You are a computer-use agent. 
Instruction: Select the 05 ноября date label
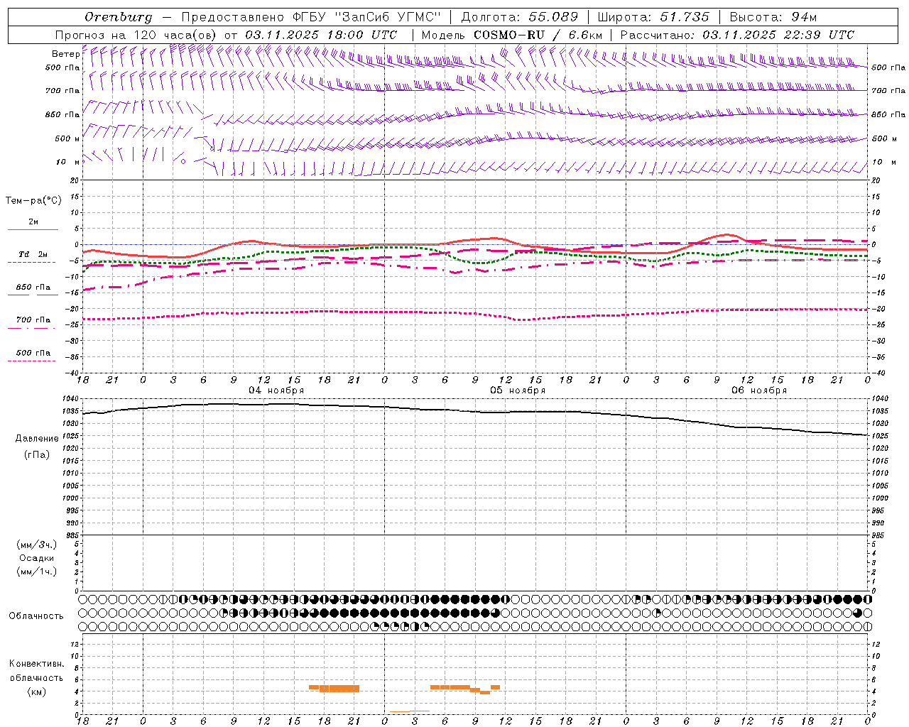pos(518,390)
